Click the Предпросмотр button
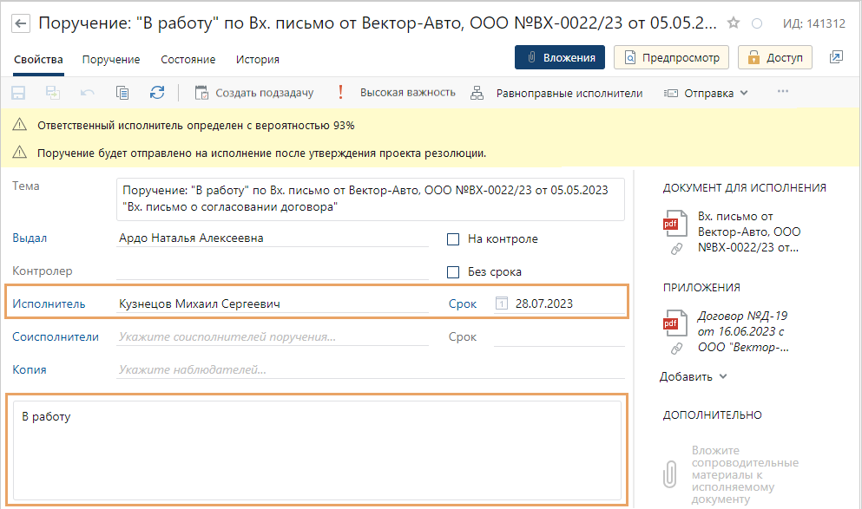The height and width of the screenshot is (509, 862). [671, 58]
